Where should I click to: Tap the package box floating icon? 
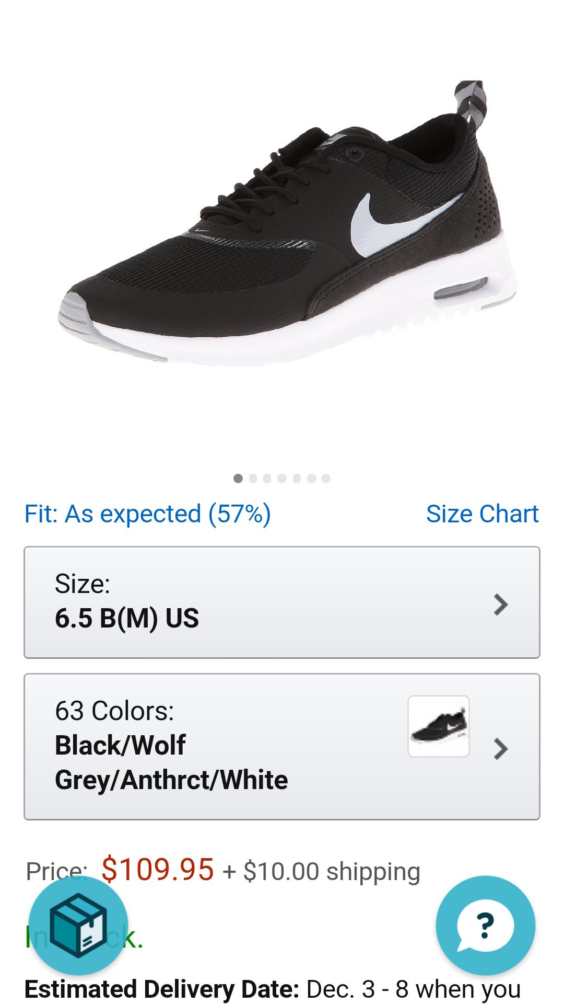[78, 925]
